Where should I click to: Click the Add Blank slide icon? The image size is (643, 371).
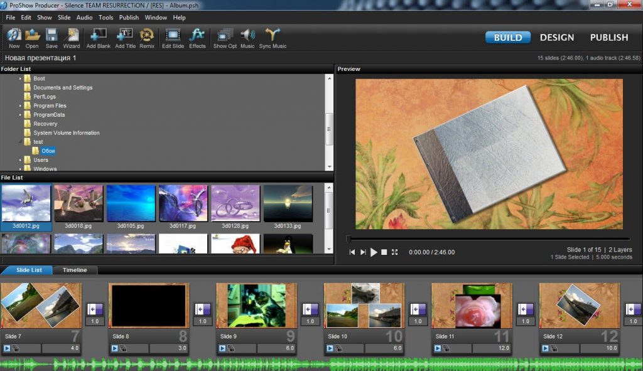coord(100,35)
